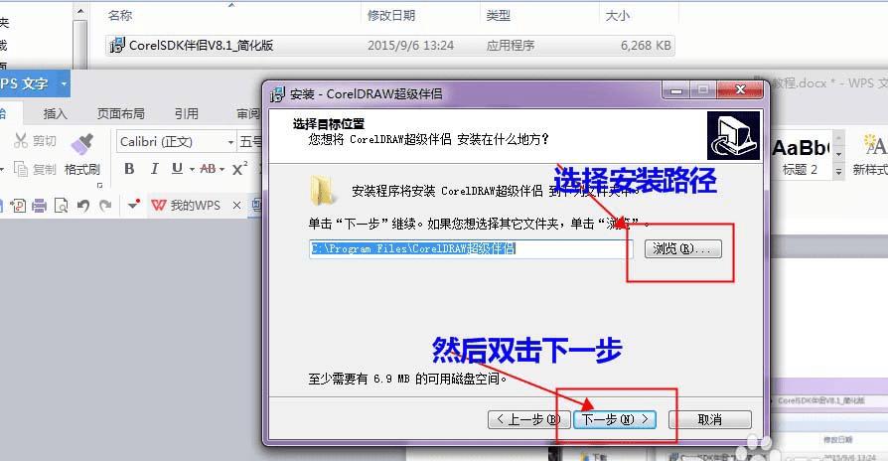
Task: Click the Format Painter brush icon
Action: tap(82, 144)
